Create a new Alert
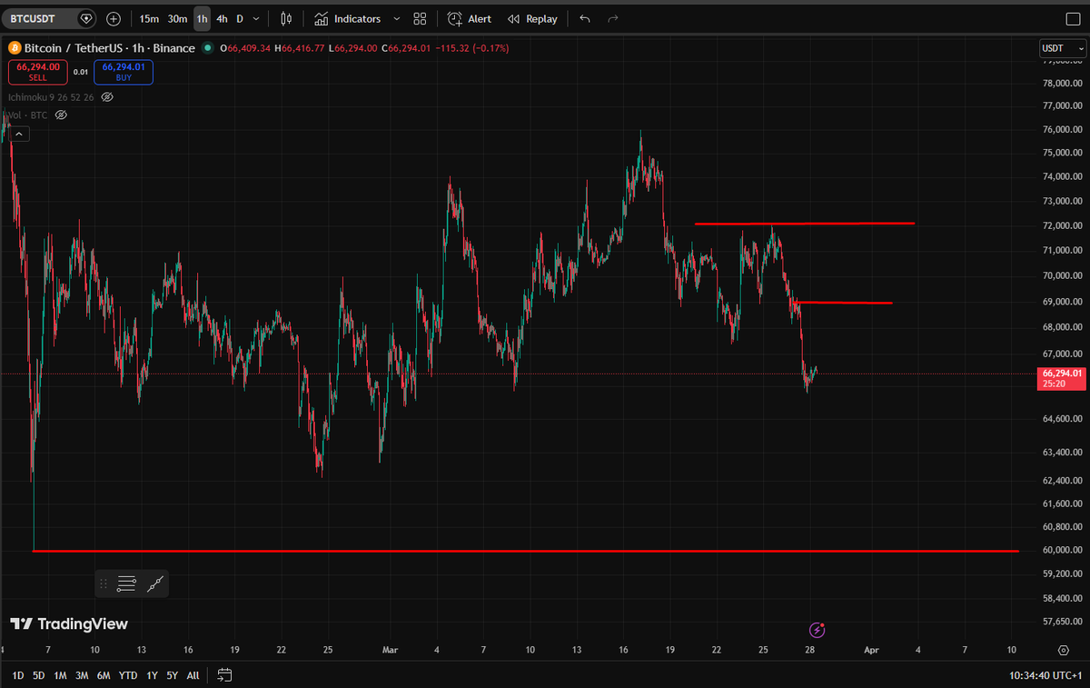This screenshot has width=1090, height=688. pos(470,18)
